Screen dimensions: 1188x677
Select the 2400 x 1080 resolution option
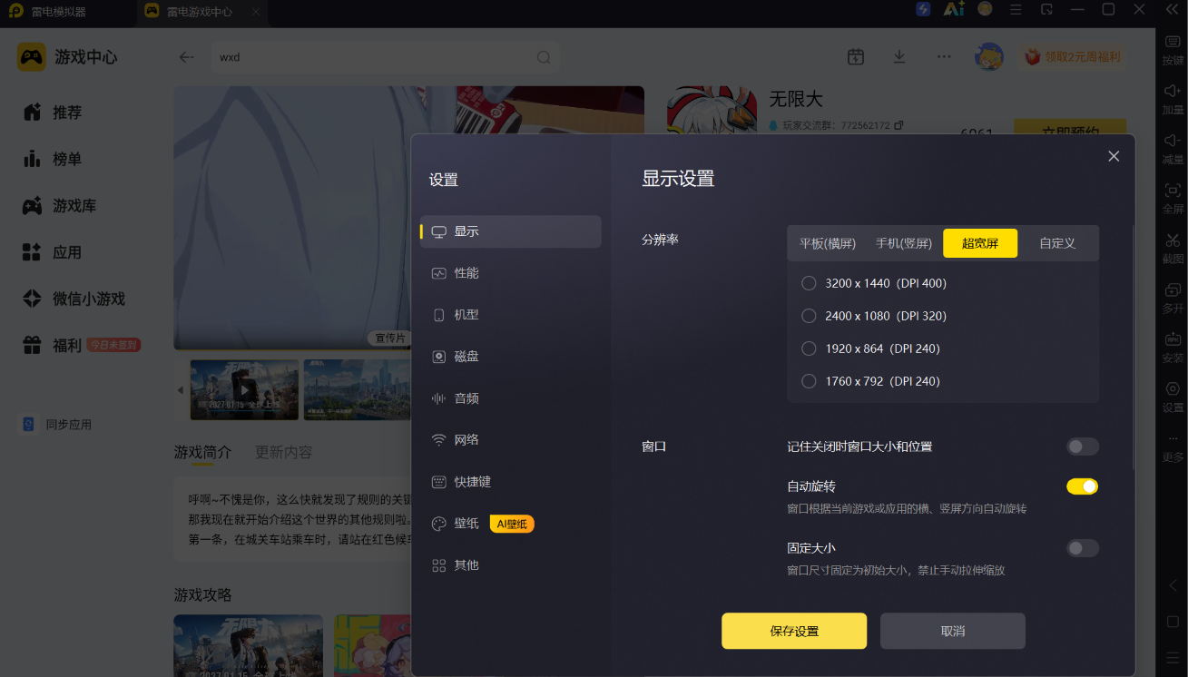tap(874, 316)
